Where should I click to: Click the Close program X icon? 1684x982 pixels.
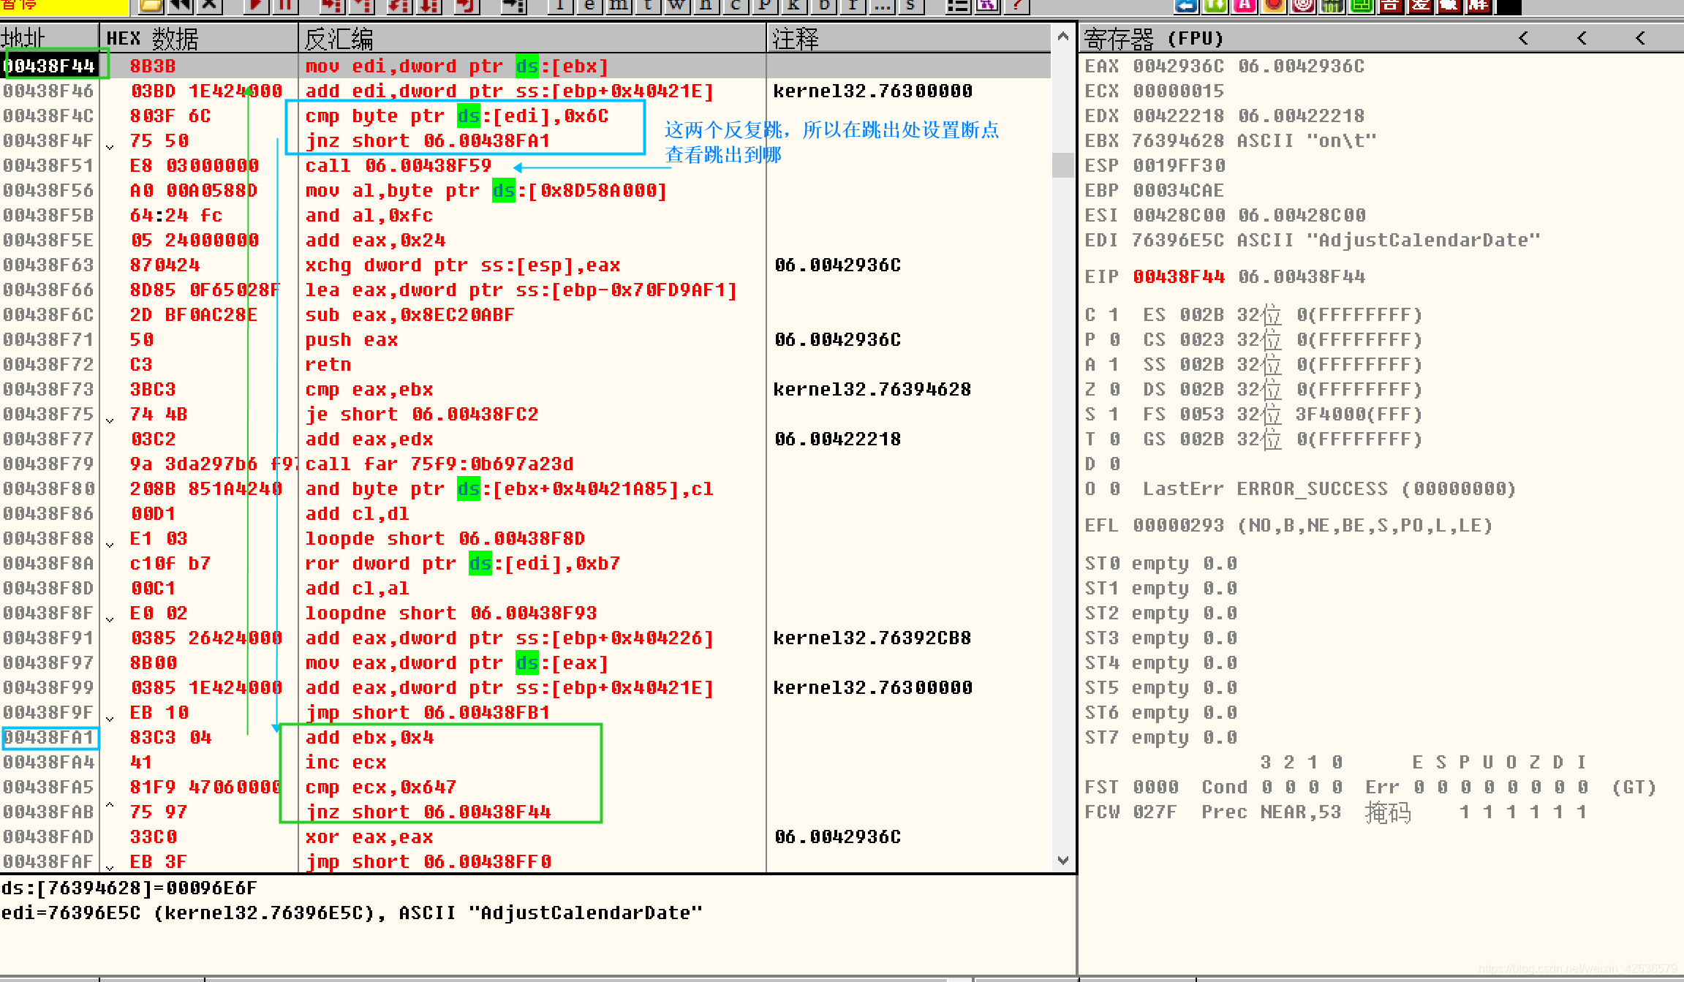click(209, 6)
